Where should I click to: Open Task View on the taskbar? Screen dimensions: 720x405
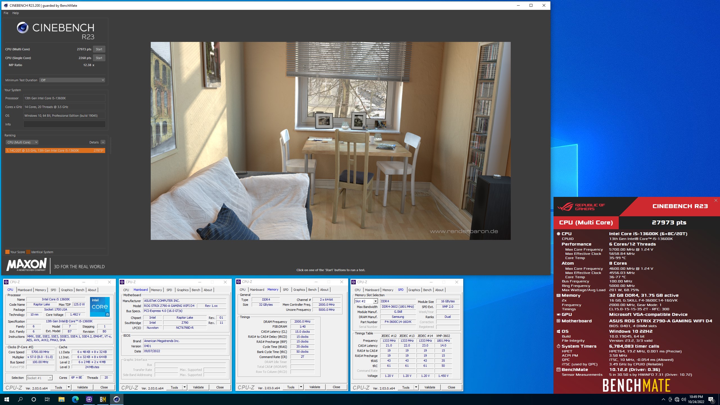pos(47,399)
